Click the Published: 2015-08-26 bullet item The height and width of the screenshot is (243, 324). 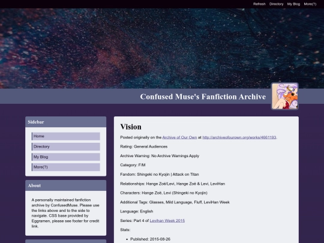point(150,239)
